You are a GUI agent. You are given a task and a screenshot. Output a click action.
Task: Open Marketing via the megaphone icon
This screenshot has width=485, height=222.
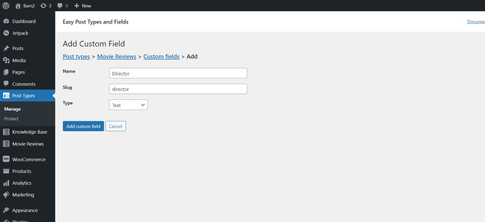click(x=7, y=195)
